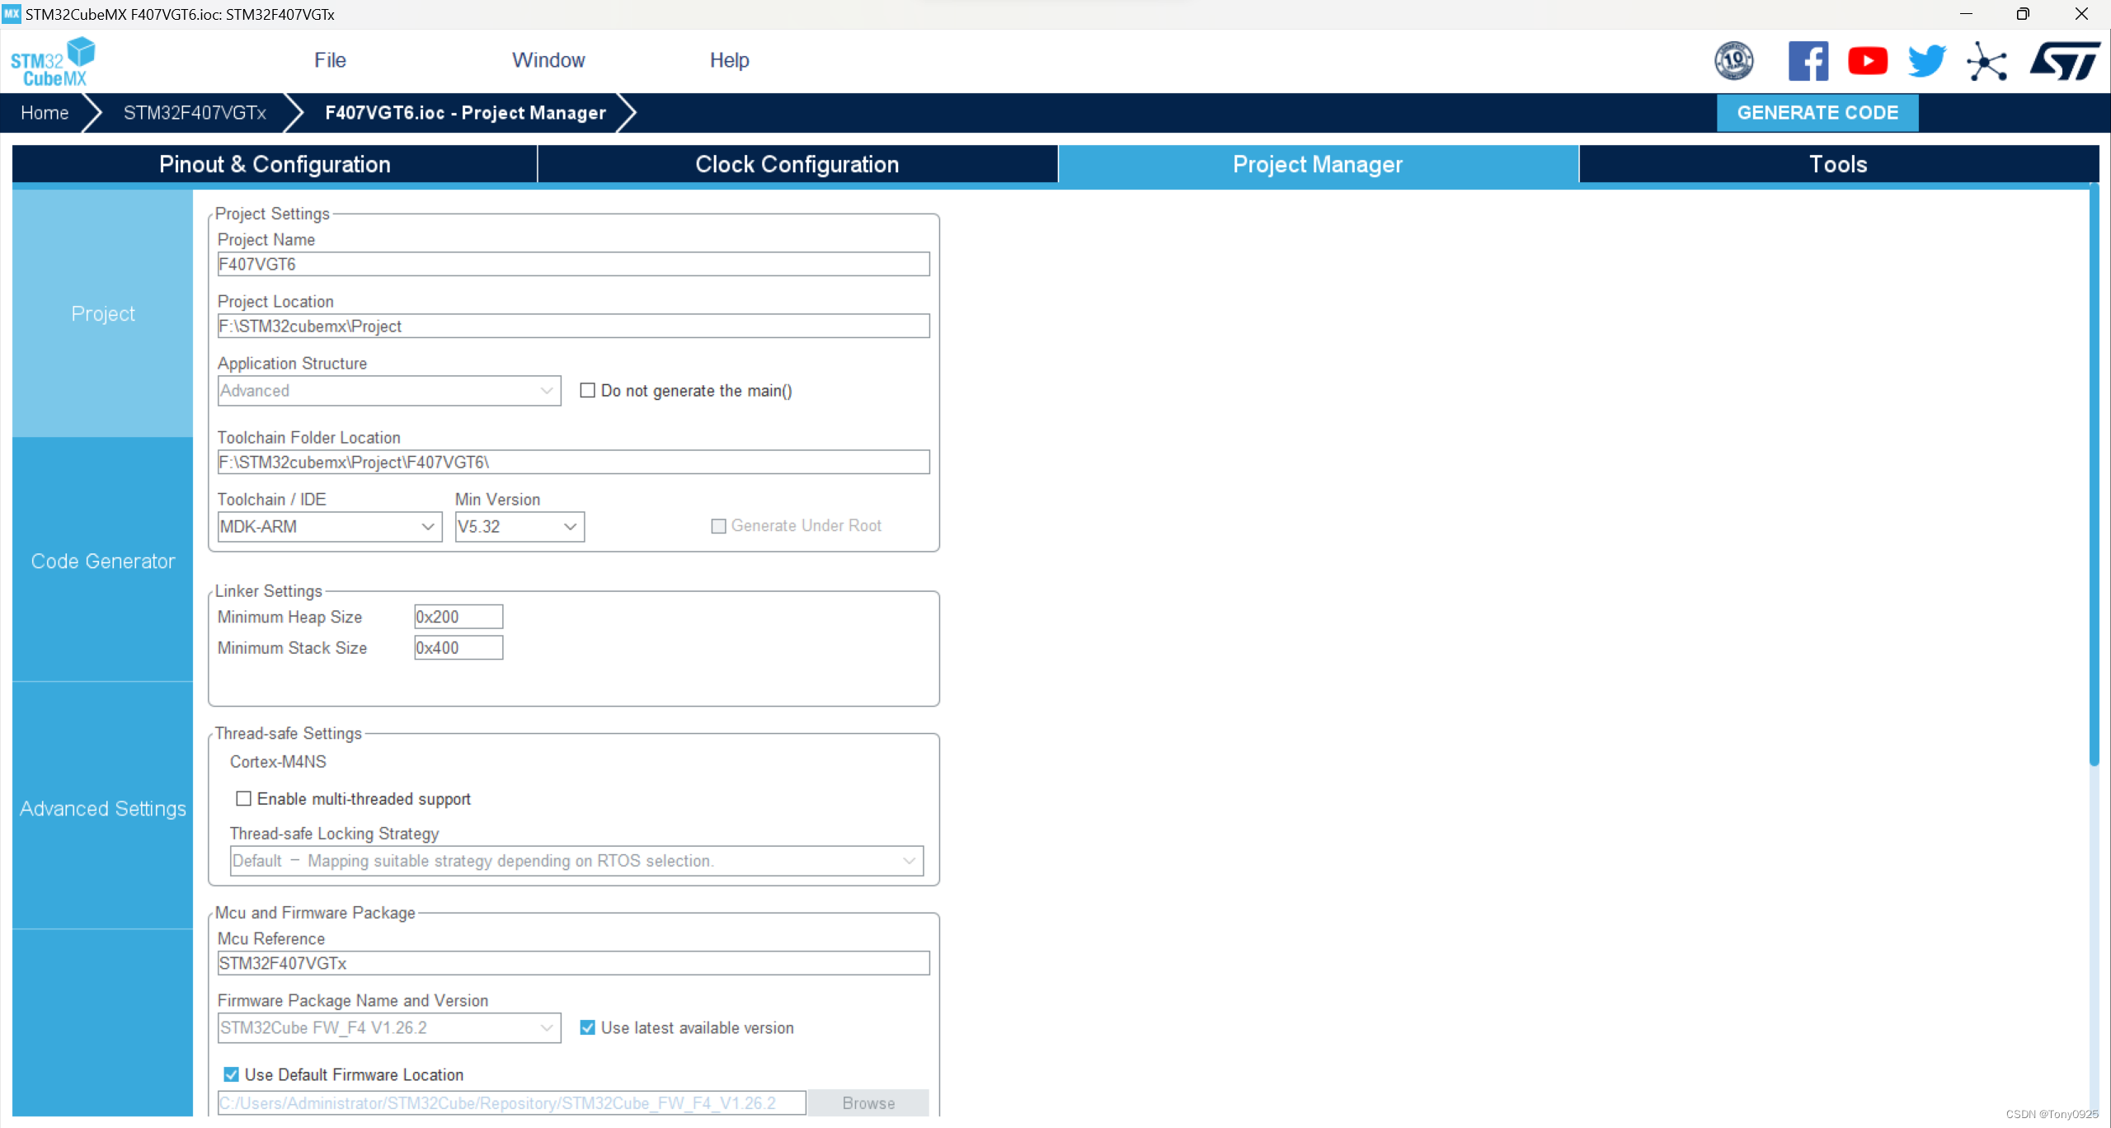This screenshot has height=1128, width=2111.
Task: Open the Application Structure dropdown
Action: tap(389, 391)
